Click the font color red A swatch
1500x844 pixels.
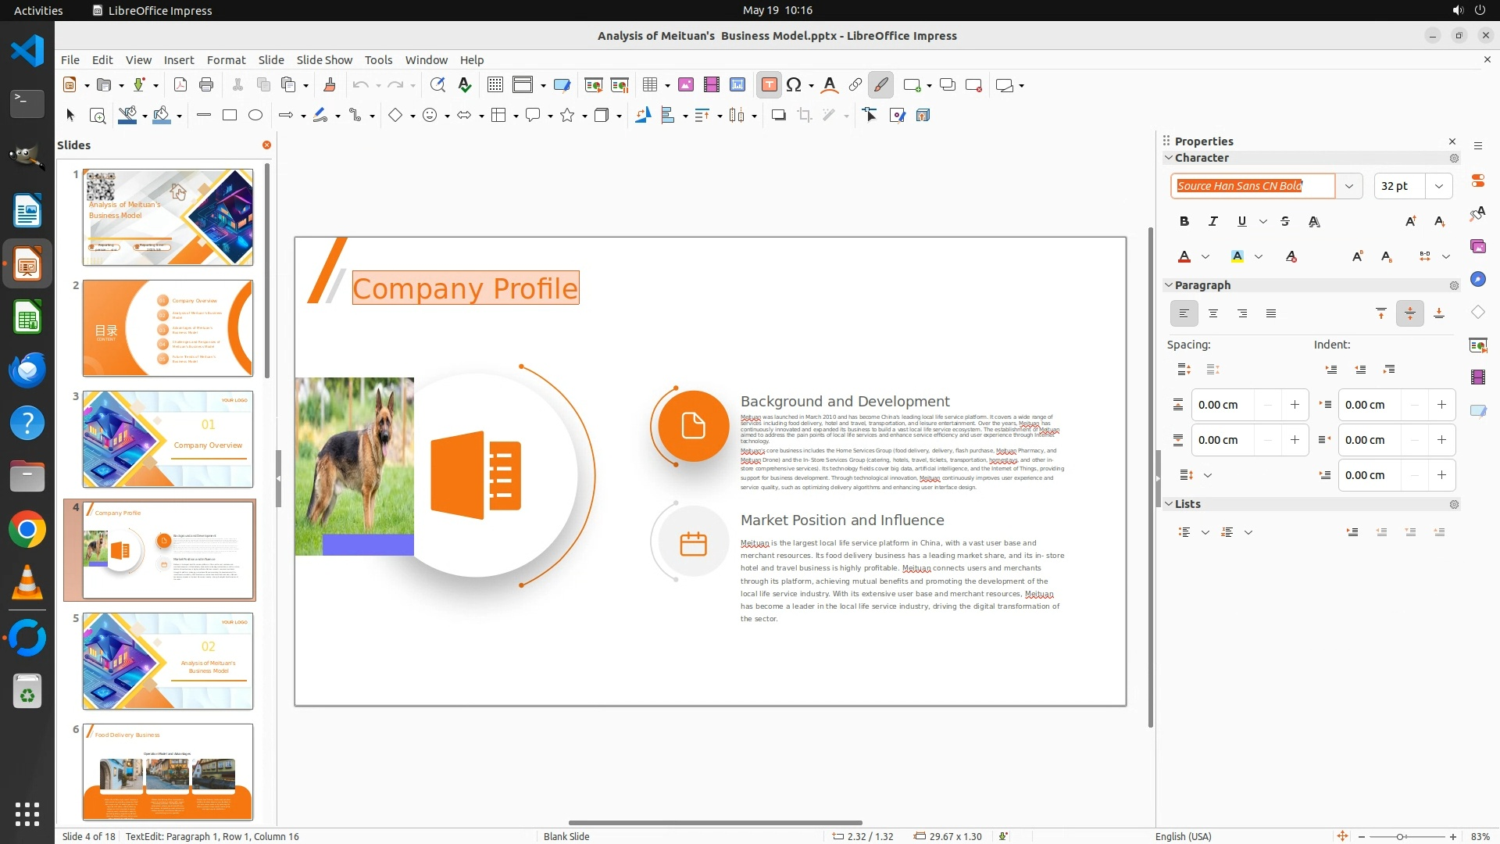click(1184, 257)
